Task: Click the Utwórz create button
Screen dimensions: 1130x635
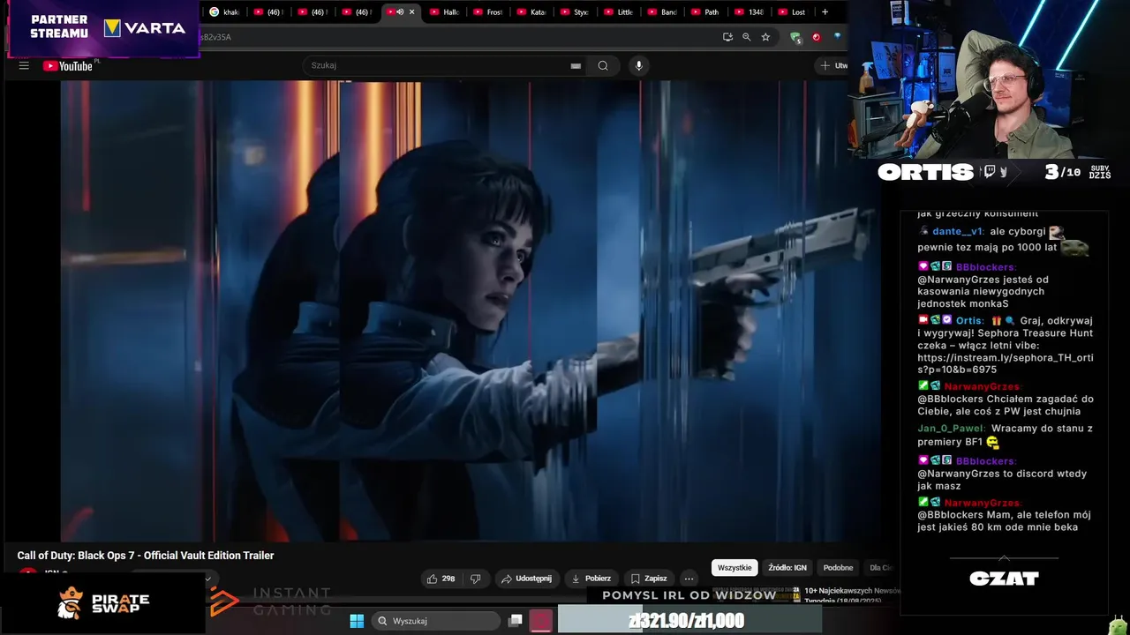Action: coord(833,65)
